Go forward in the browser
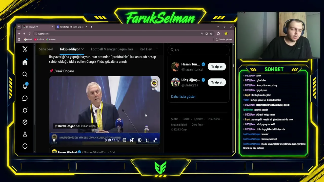 pyautogui.click(x=24, y=34)
